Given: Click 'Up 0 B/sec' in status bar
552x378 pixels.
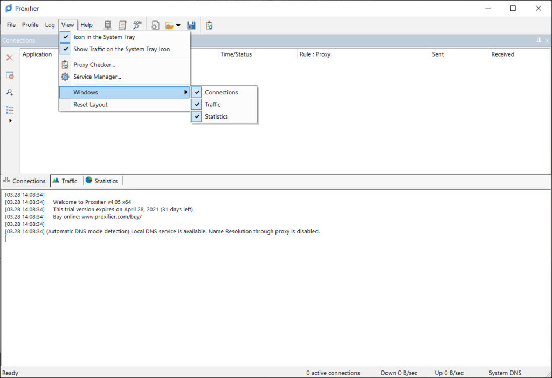Looking at the screenshot, I should [449, 373].
